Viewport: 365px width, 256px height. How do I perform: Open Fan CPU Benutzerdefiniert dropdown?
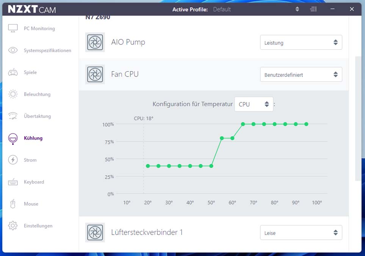(301, 75)
